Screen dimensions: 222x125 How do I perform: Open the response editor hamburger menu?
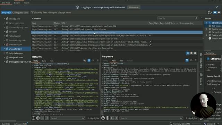pos(196,60)
